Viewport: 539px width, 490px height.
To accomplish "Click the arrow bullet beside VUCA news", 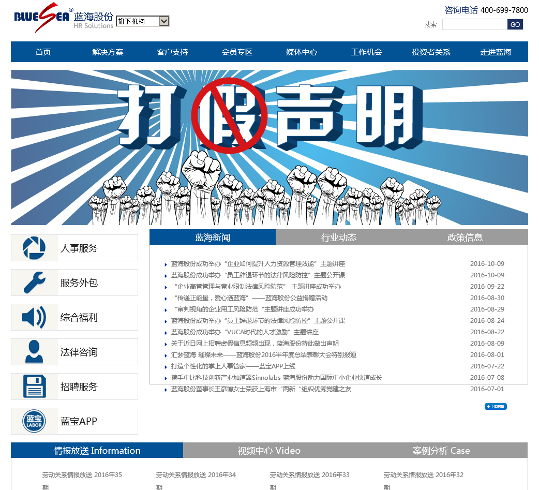I will click(166, 333).
